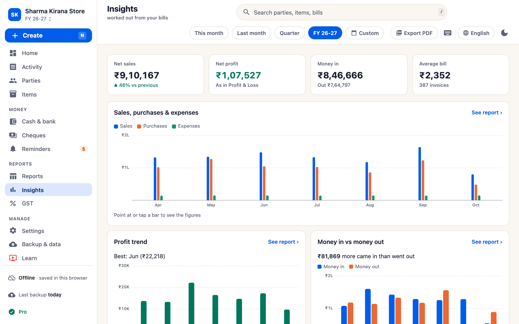Click the Offline status indicator
This screenshot has height=324, width=519.
click(x=48, y=278)
